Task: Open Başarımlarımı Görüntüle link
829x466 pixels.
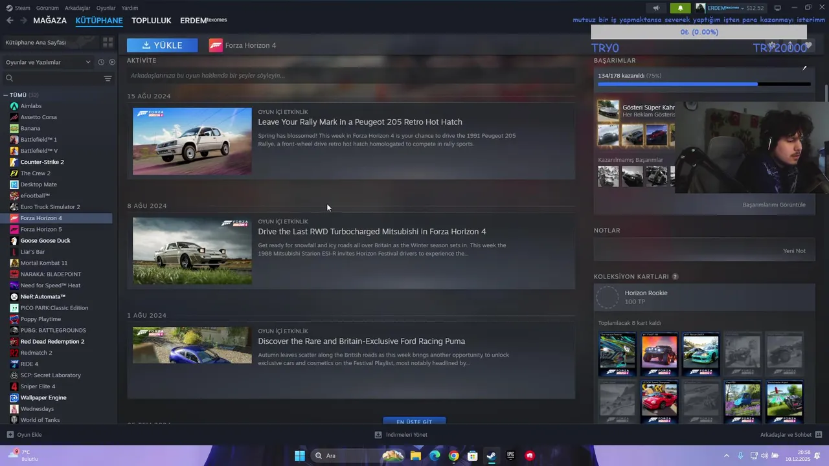Action: 774,205
